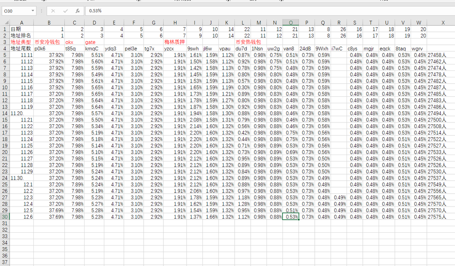Viewport: 455px width, 266px height.
Task: Click the date cell 11.20.
Action: pos(22,113)
